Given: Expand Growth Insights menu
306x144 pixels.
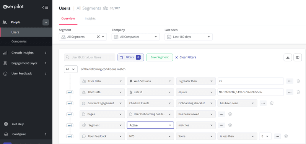Looking at the screenshot, I should click(x=26, y=53).
